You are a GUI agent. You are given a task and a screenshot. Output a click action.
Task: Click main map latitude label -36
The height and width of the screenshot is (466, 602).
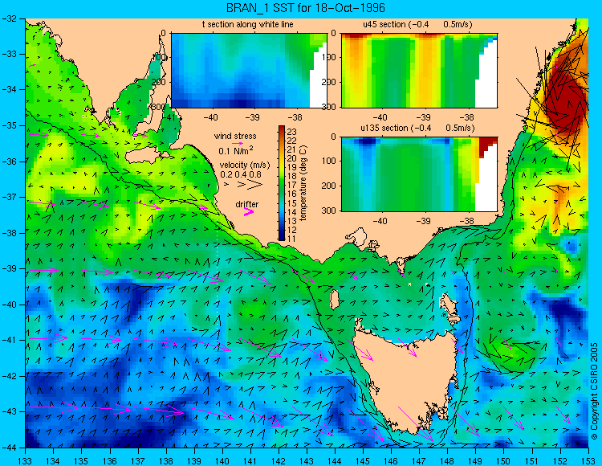[9, 161]
